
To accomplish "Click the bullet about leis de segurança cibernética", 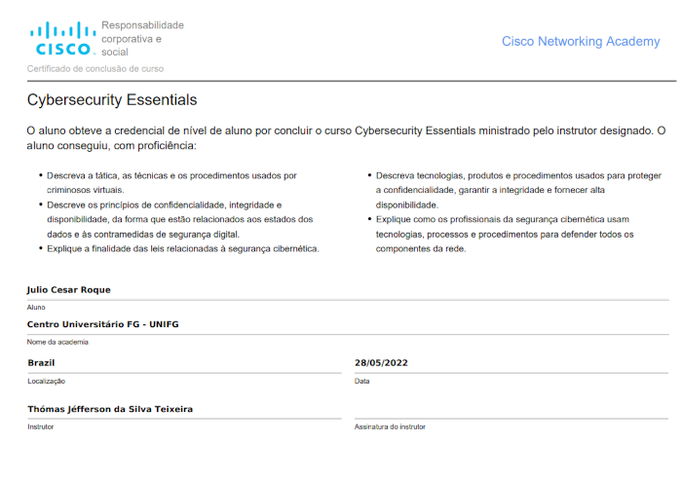I will point(183,248).
